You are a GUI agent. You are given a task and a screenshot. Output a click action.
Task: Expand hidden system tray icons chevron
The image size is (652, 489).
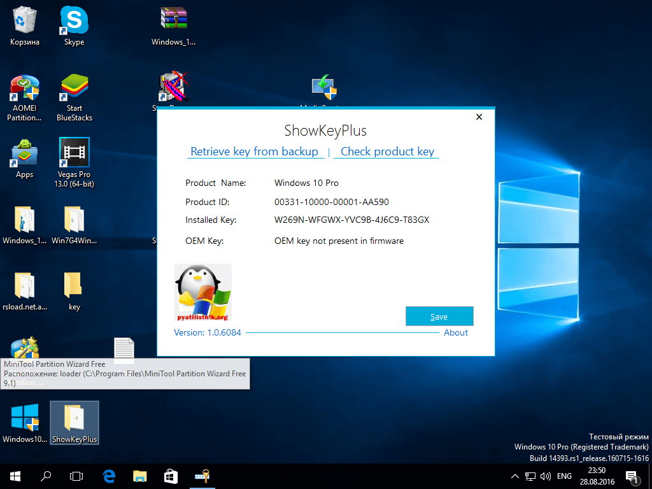pos(515,476)
